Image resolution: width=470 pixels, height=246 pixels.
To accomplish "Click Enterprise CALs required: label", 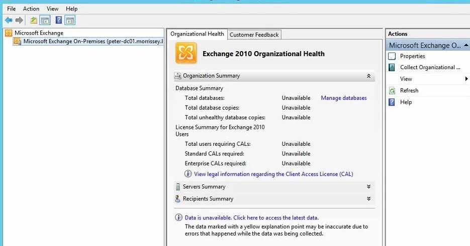I will click(216, 163).
